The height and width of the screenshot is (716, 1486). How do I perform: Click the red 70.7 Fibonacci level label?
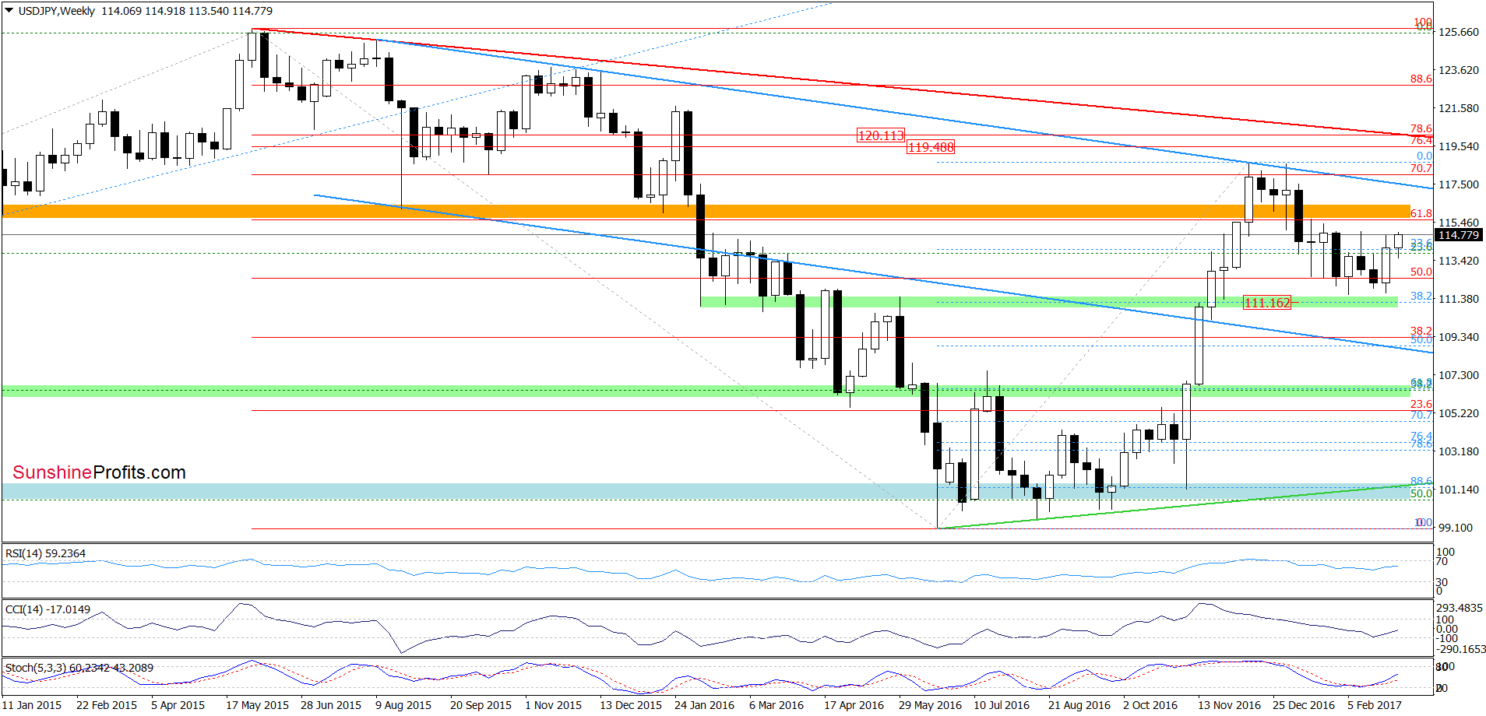pyautogui.click(x=1421, y=168)
